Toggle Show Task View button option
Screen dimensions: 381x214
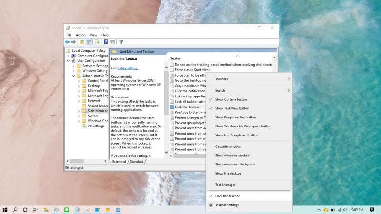pyautogui.click(x=249, y=108)
